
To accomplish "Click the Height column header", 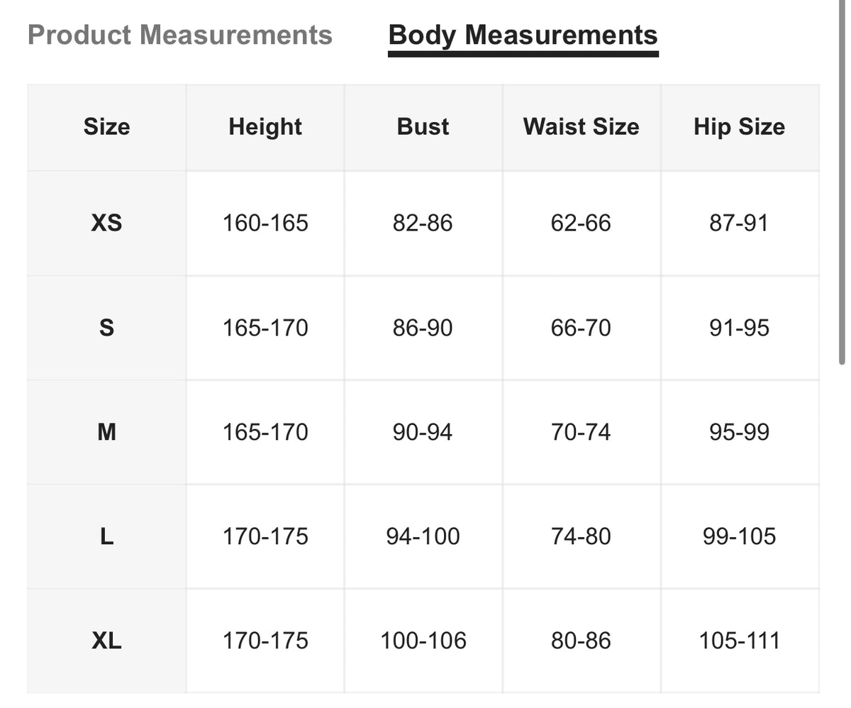I will [x=265, y=127].
